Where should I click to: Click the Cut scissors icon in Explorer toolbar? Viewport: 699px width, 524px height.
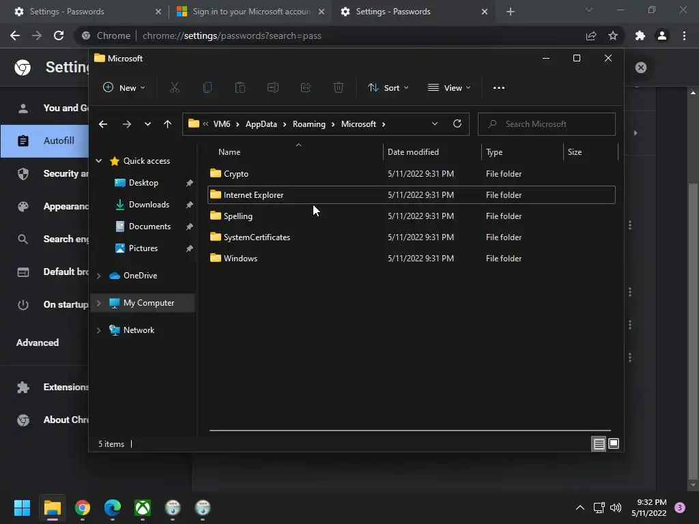pyautogui.click(x=174, y=88)
